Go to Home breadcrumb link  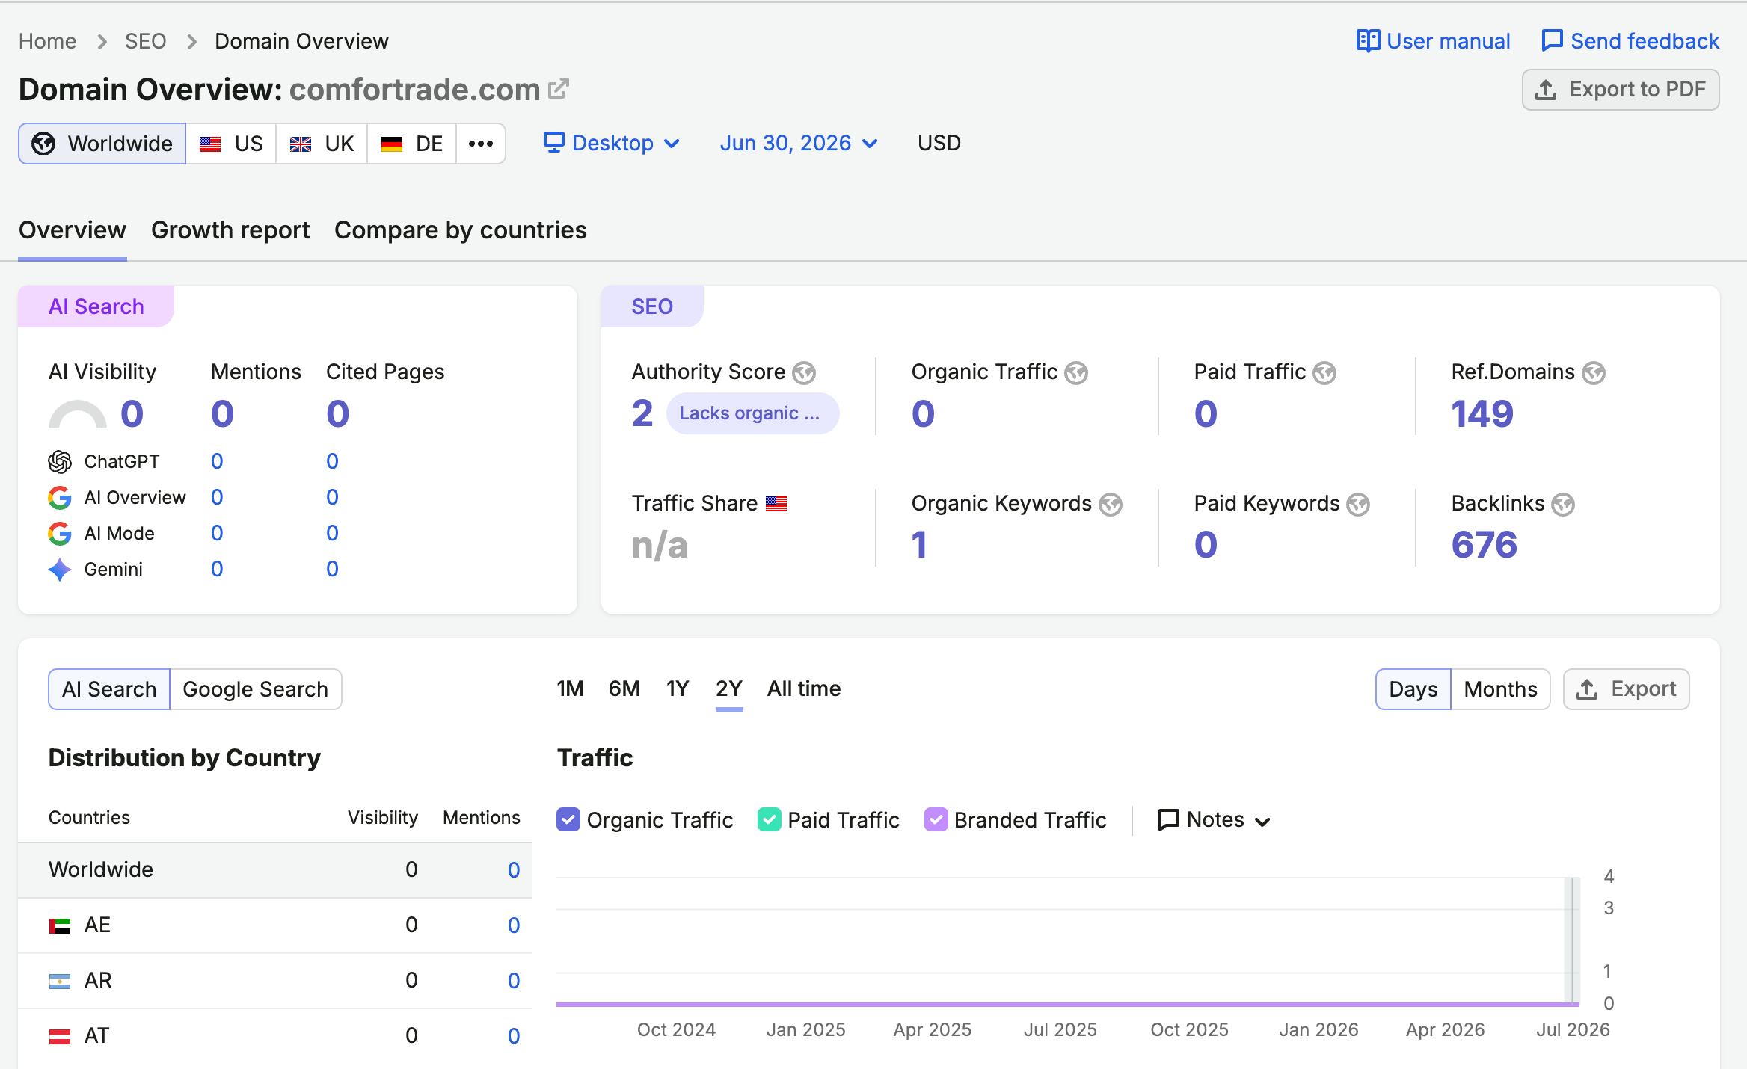point(48,41)
